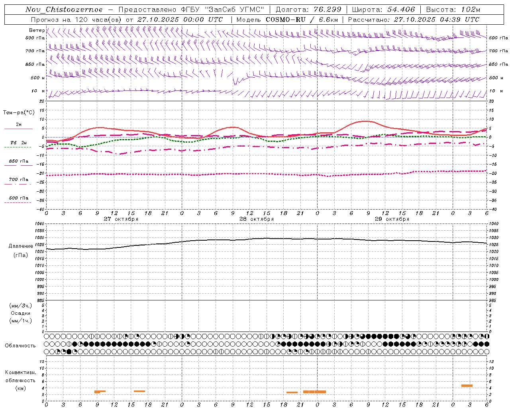Click the dash-dot line sample under 700 гПа legend
Screen dimensions: 510x408
18,184
